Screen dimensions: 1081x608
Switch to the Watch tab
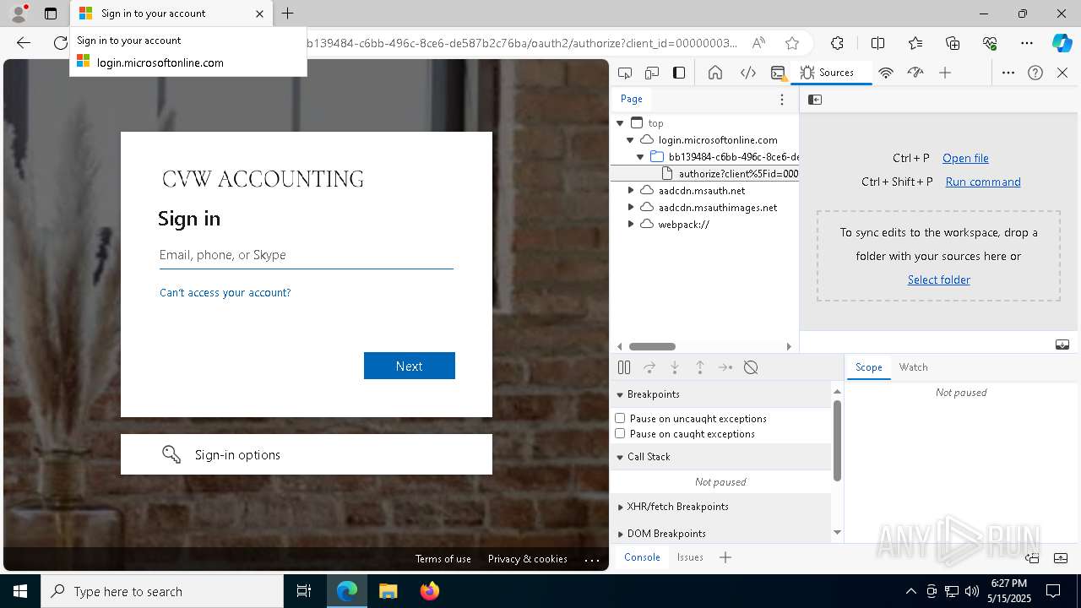pyautogui.click(x=913, y=367)
